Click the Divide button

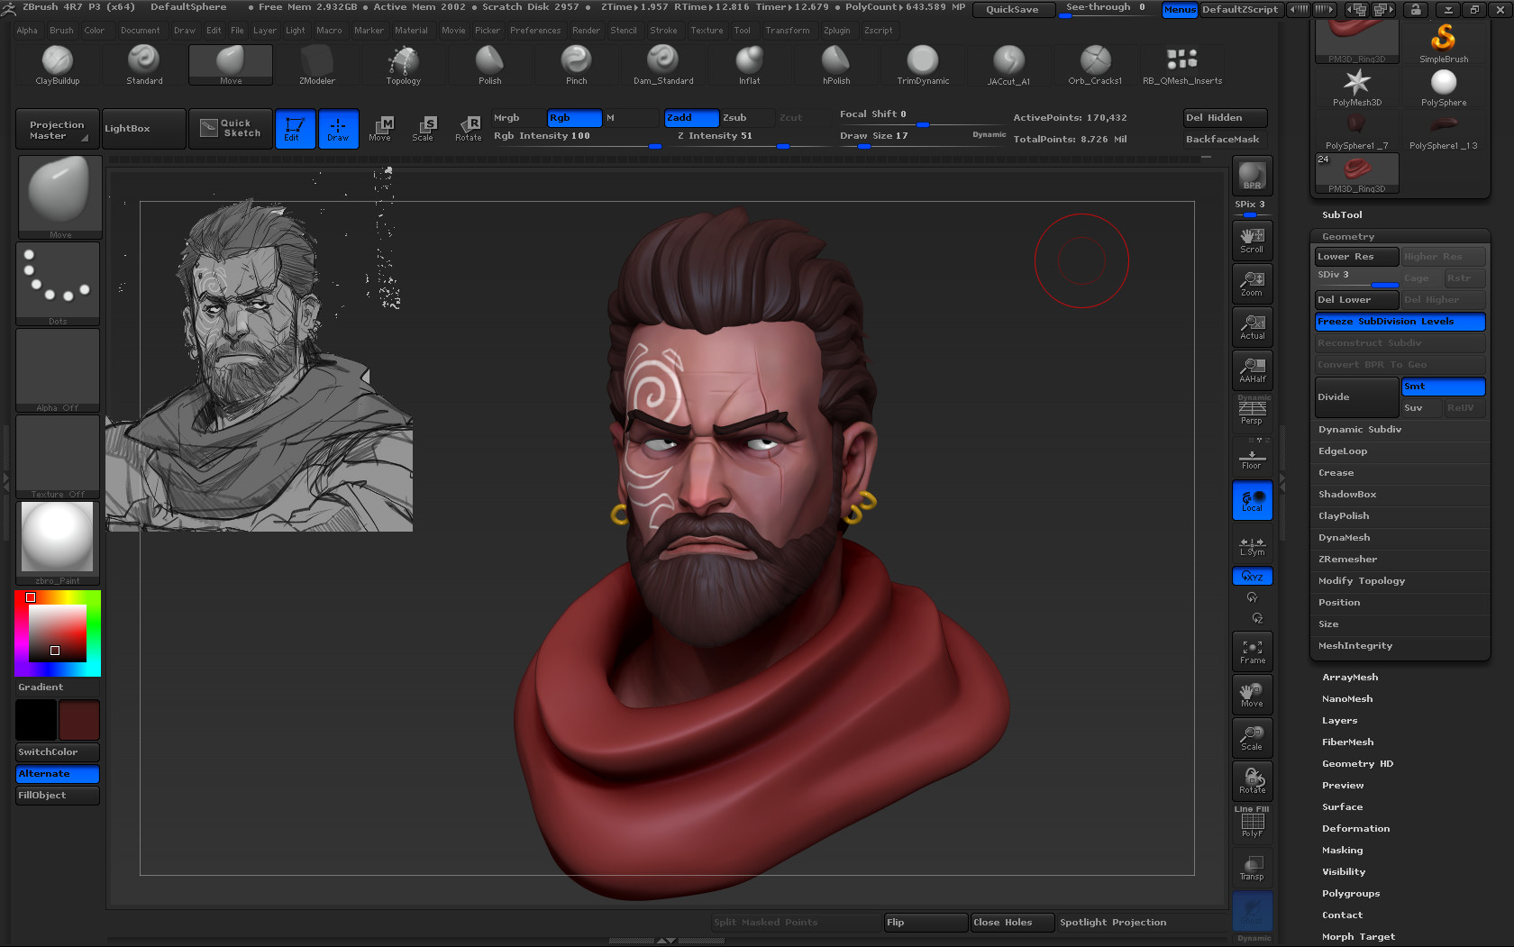[1355, 397]
